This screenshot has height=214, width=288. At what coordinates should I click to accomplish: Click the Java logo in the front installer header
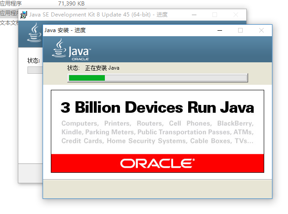(x=71, y=49)
